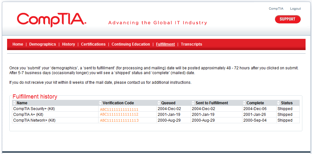This screenshot has width=312, height=155.
Task: Click the red SUPPORT button
Action: 288,19
